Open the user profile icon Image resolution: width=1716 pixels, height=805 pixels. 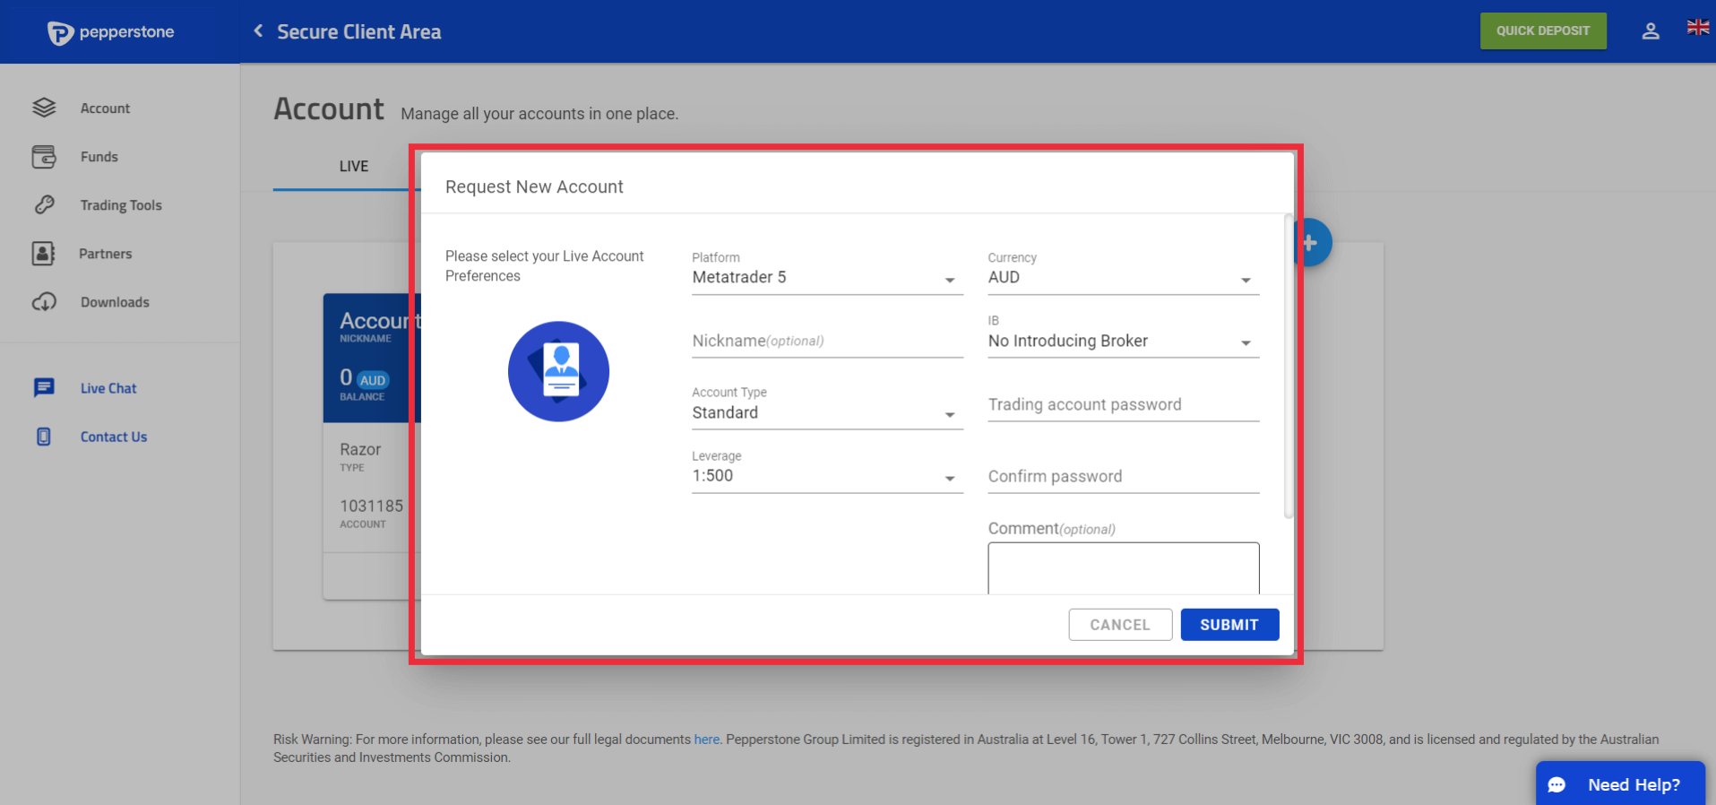[x=1651, y=31]
